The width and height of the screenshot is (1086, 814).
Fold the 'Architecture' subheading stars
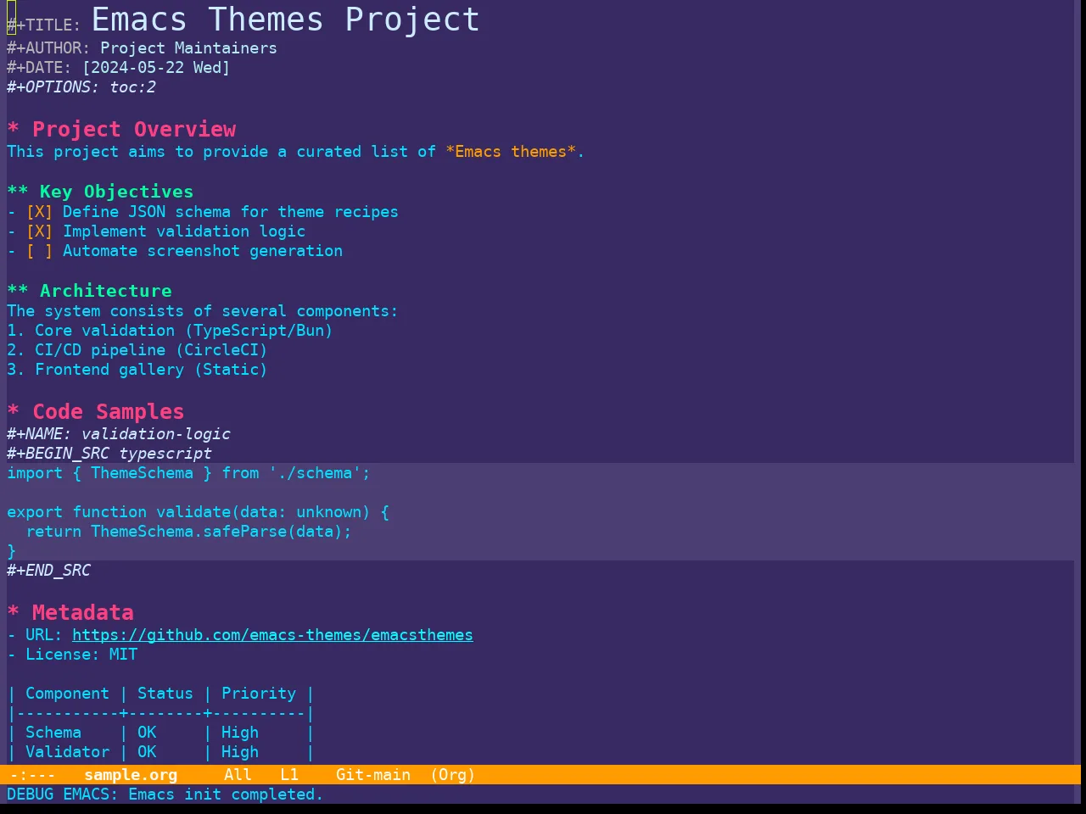pos(18,291)
